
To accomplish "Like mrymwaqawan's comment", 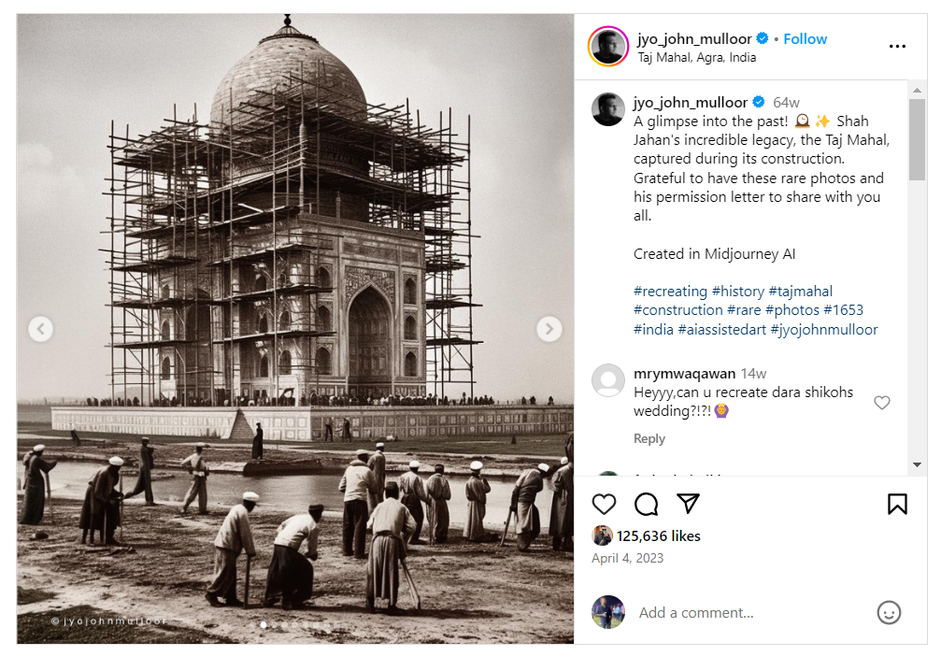I will click(881, 403).
